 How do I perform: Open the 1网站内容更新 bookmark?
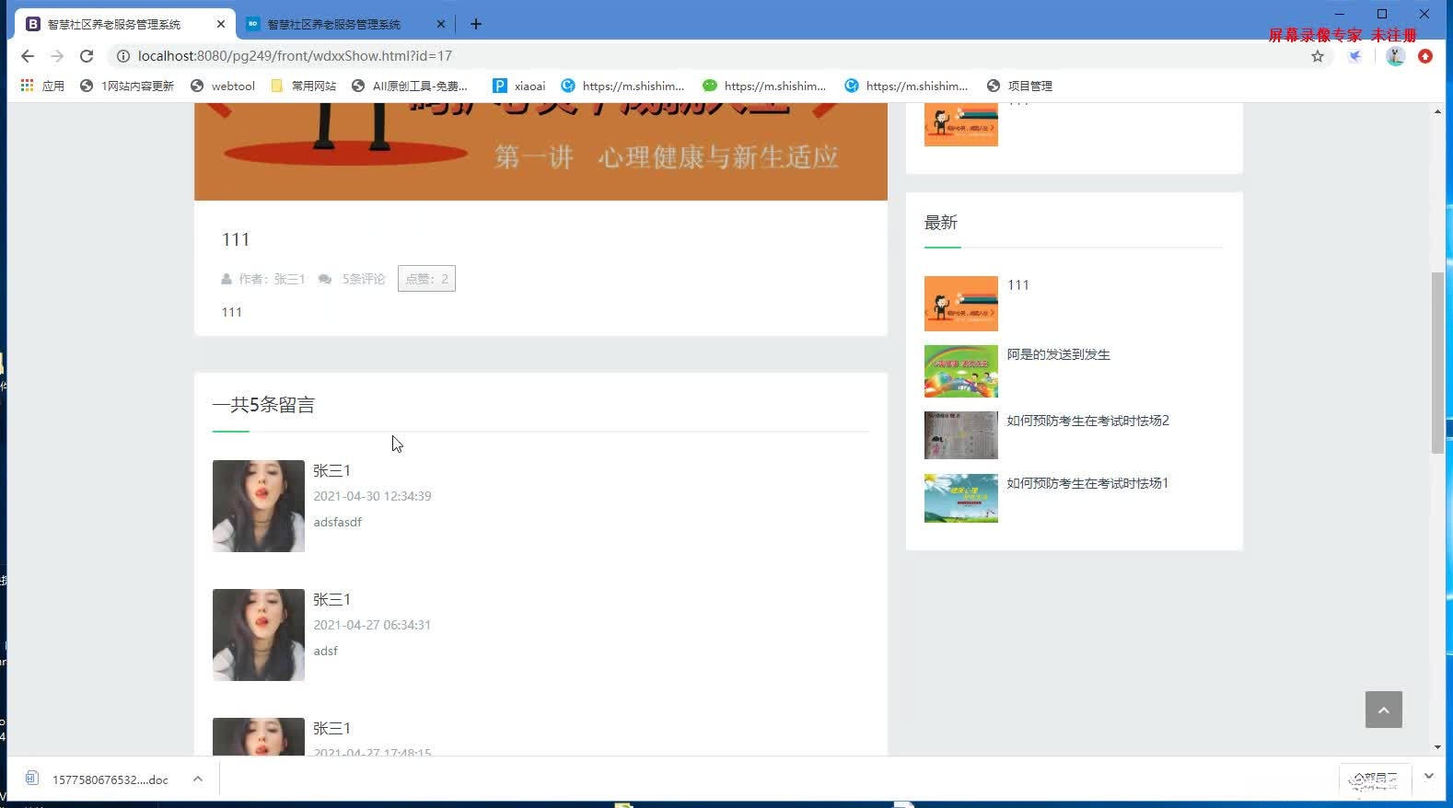pyautogui.click(x=127, y=86)
